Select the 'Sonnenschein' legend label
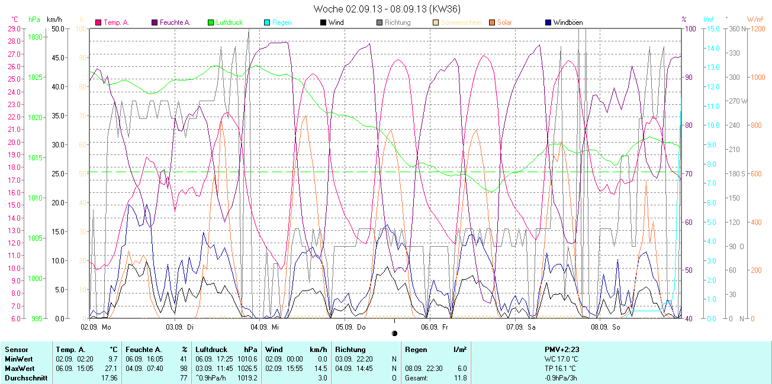 pos(461,22)
